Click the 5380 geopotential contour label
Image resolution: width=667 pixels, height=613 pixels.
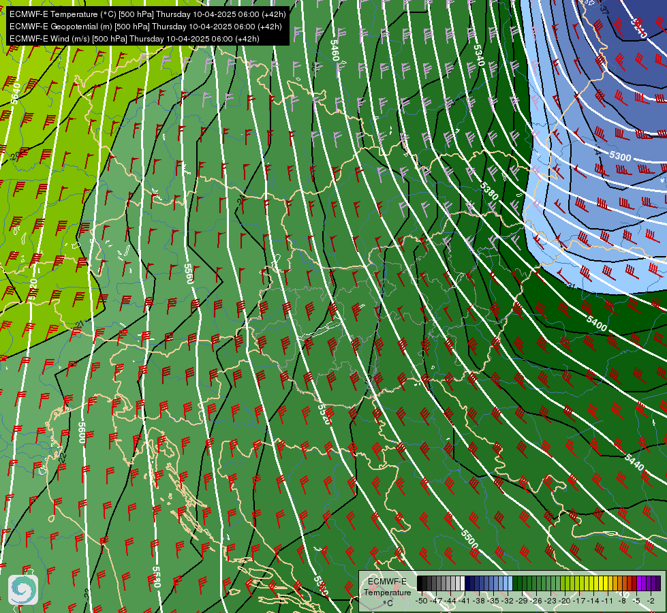tap(489, 191)
